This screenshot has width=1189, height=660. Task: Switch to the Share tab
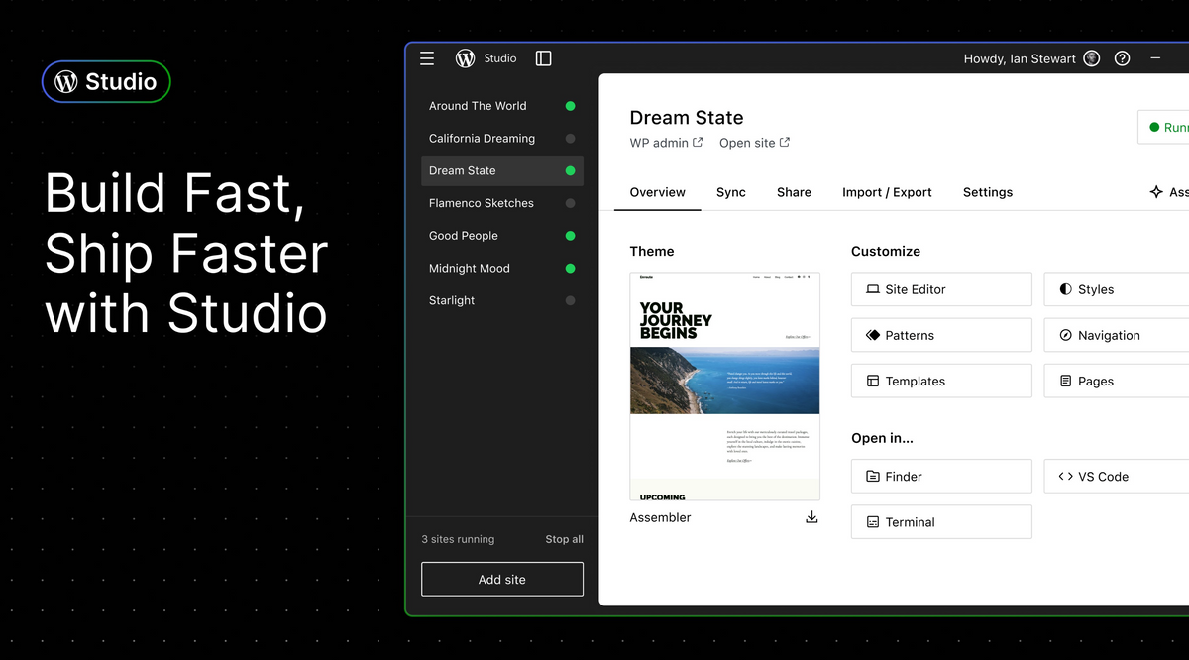(x=794, y=192)
